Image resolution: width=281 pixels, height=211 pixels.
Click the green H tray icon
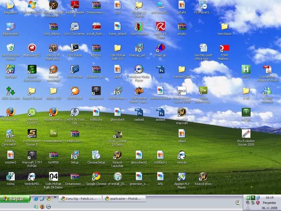pos(248,198)
